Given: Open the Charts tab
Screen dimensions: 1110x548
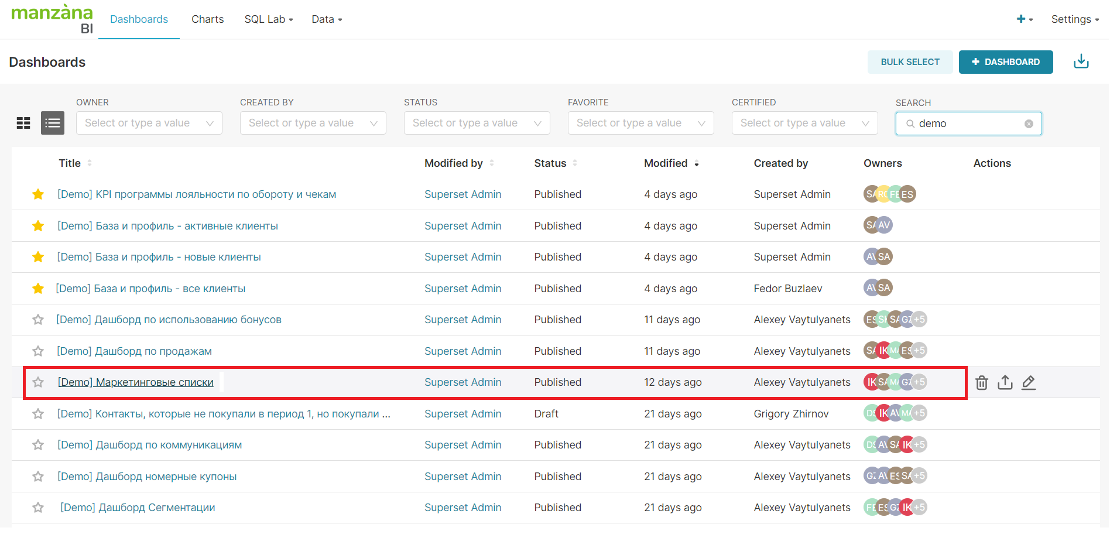Looking at the screenshot, I should (x=207, y=19).
